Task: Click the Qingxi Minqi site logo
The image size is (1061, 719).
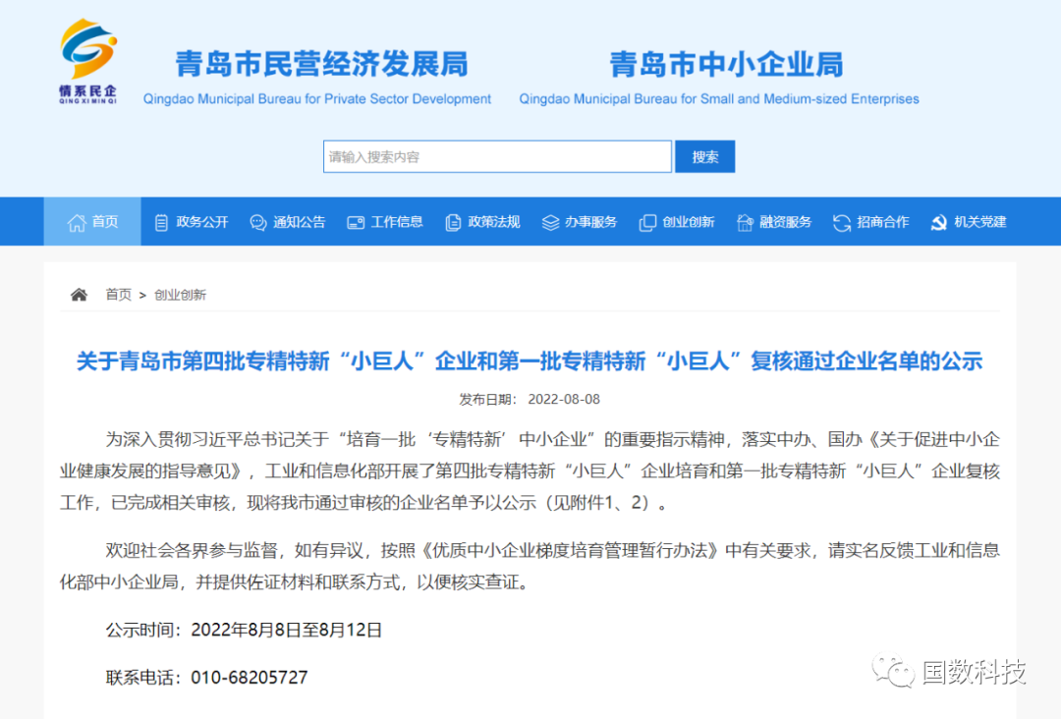Action: pyautogui.click(x=88, y=61)
